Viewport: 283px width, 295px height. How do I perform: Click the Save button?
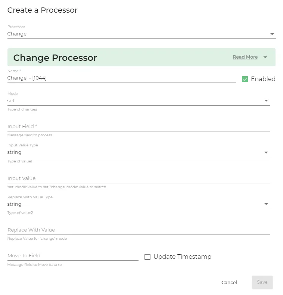(x=262, y=282)
